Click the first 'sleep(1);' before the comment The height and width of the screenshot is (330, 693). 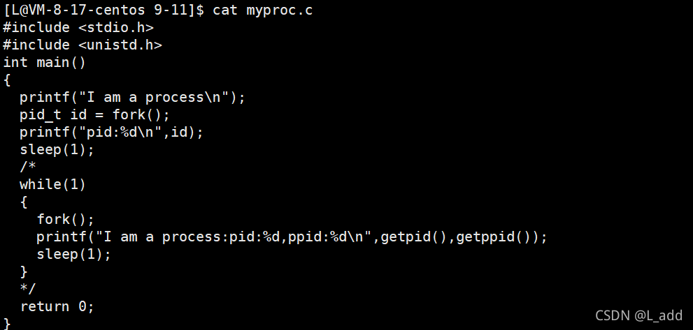pyautogui.click(x=57, y=150)
